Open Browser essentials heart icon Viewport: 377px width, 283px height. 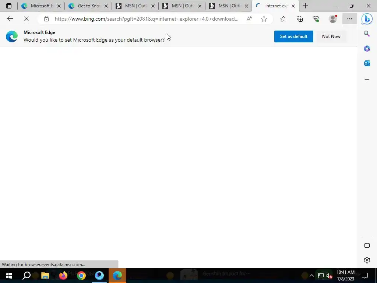pos(316,19)
